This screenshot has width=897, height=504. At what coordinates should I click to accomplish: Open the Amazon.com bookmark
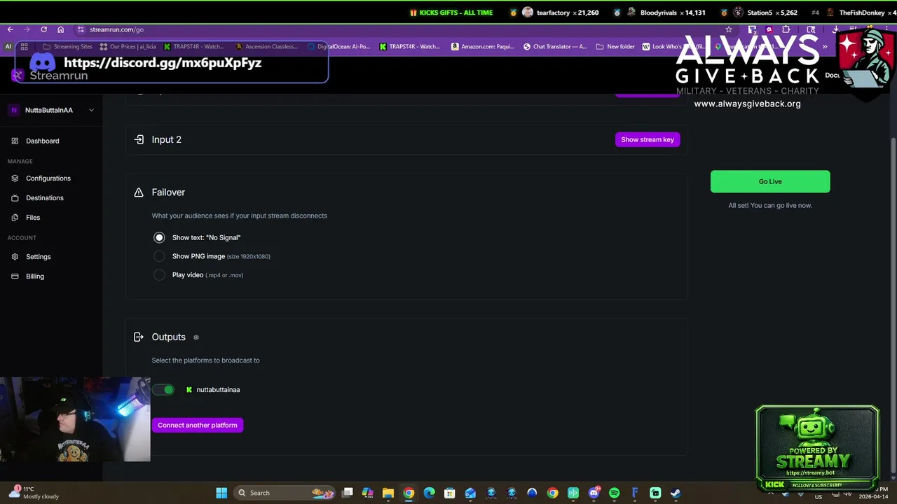coord(483,47)
